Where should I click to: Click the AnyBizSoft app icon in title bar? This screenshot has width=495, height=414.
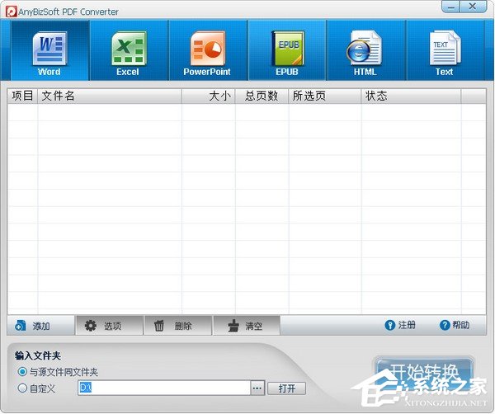12,12
